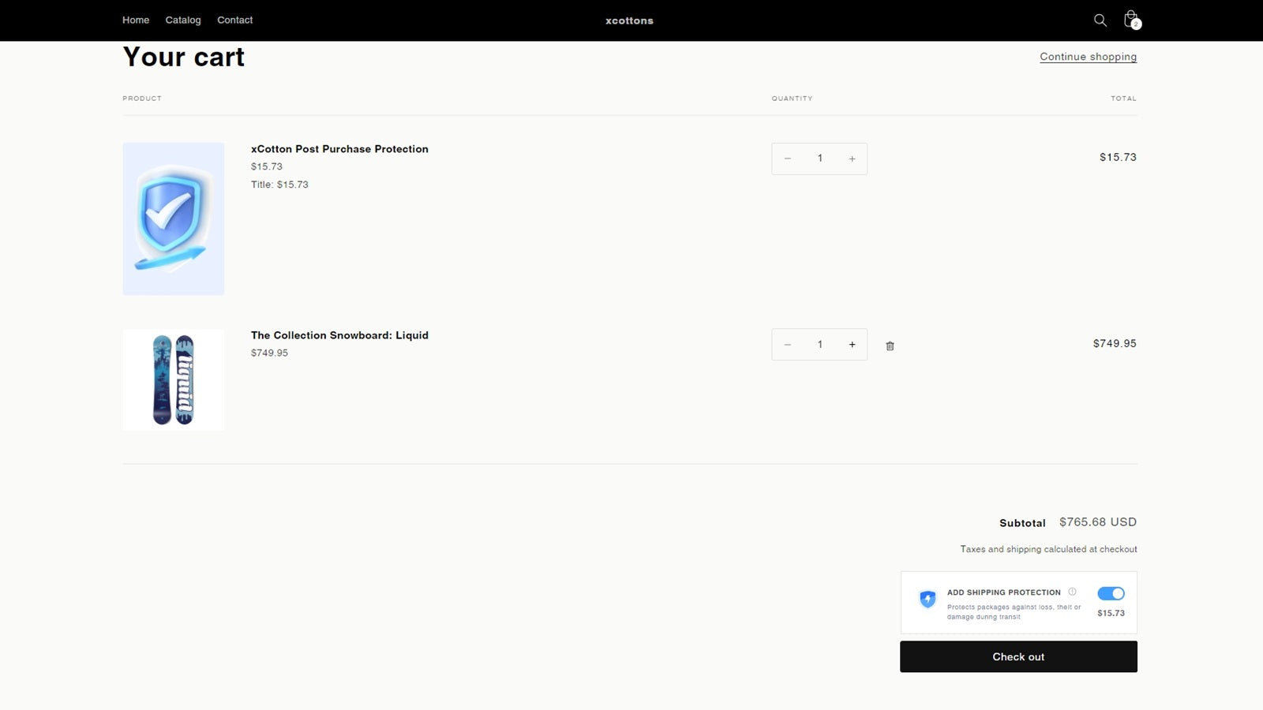Click the ADD SHIPPING PROTECTION label
The height and width of the screenshot is (710, 1263).
[1004, 592]
